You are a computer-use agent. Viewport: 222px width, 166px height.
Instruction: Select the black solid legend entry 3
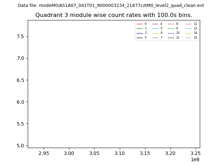(142, 38)
